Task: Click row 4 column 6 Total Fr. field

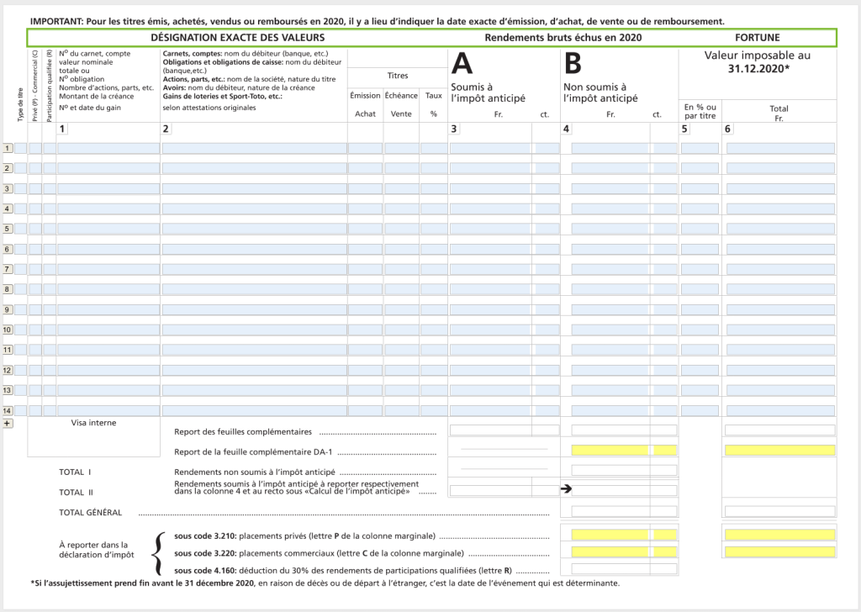Action: point(780,208)
